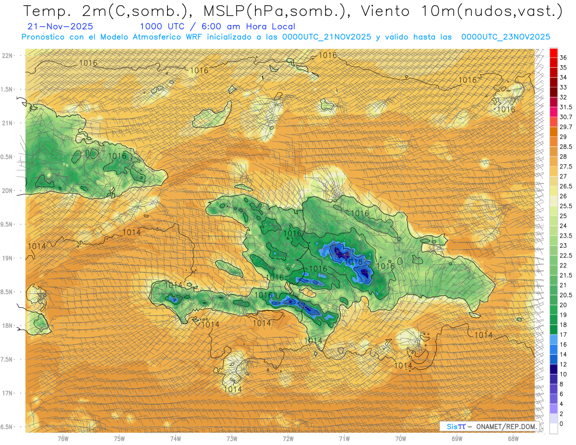Click the "74W" longitude axis label
Viewport: 576px width, 445px height.
pyautogui.click(x=176, y=439)
